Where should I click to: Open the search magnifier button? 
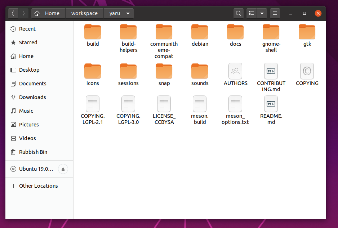239,13
